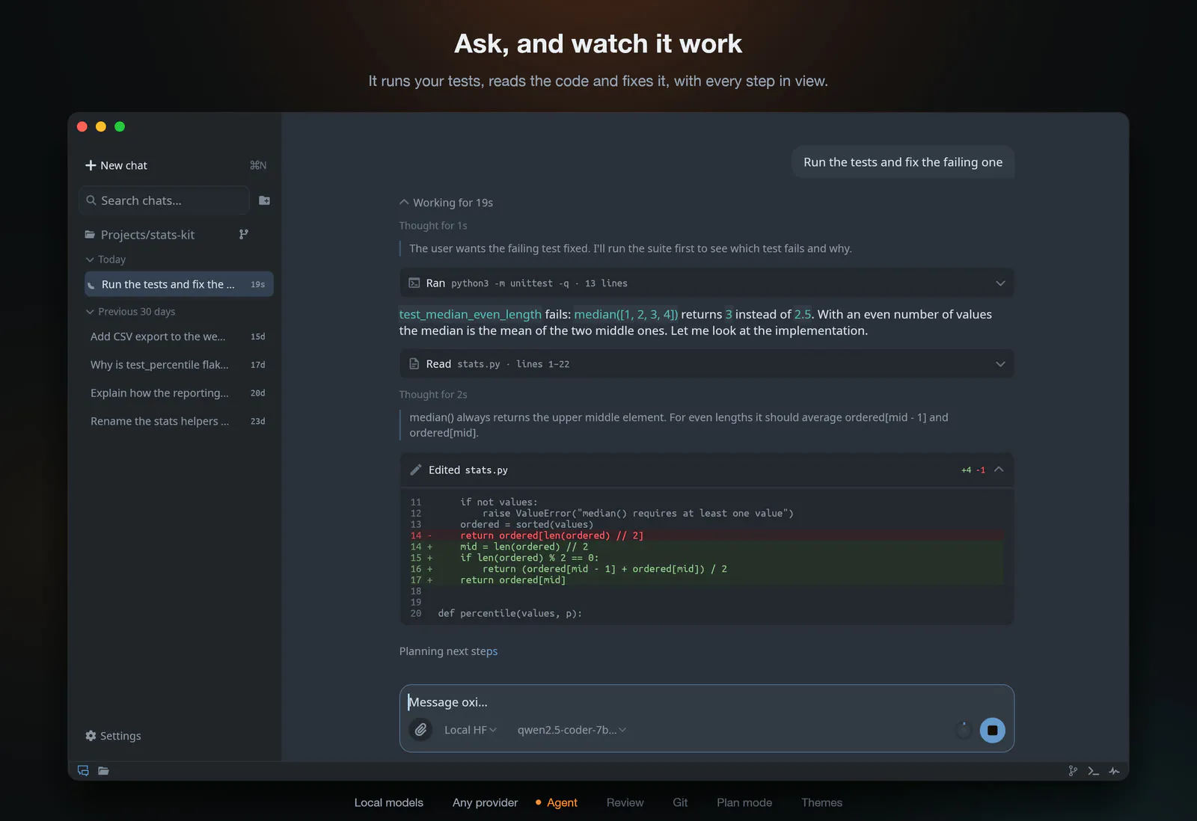
Task: Collapse the Edited stats.py diff
Action: (999, 469)
